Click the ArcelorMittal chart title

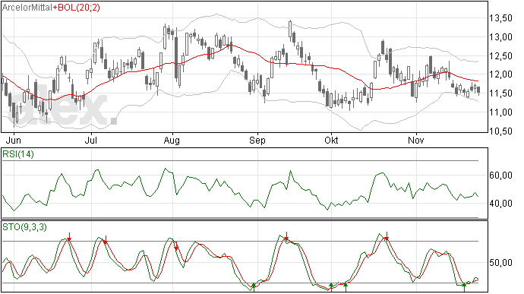click(27, 8)
